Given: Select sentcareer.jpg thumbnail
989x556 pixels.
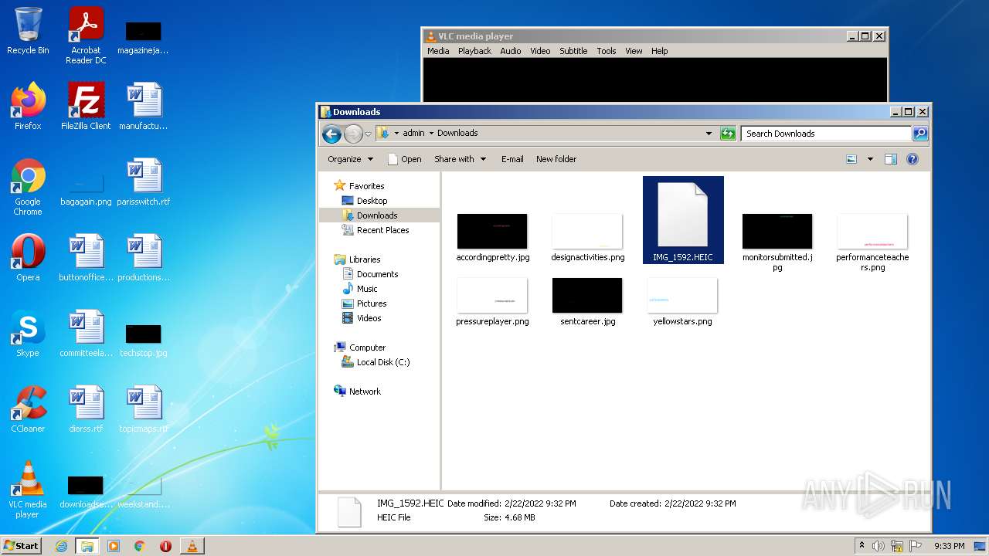Looking at the screenshot, I should coord(587,303).
